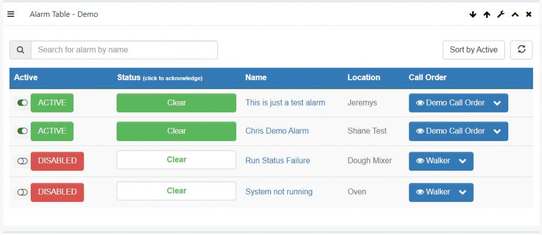Enable the Run Status Failure alarm switch
Screen dimensions: 542x235
point(22,161)
